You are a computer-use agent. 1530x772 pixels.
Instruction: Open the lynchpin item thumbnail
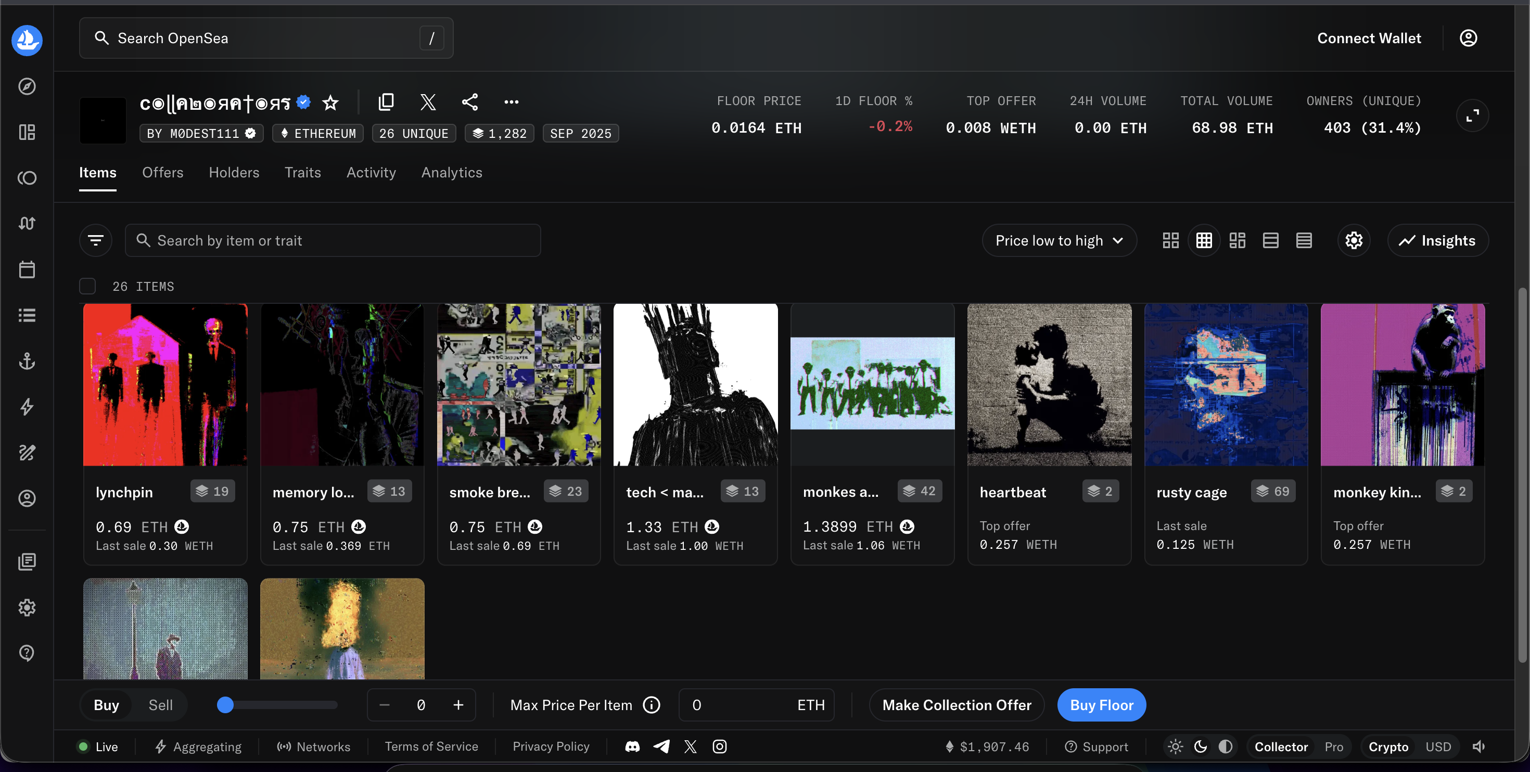pos(165,385)
